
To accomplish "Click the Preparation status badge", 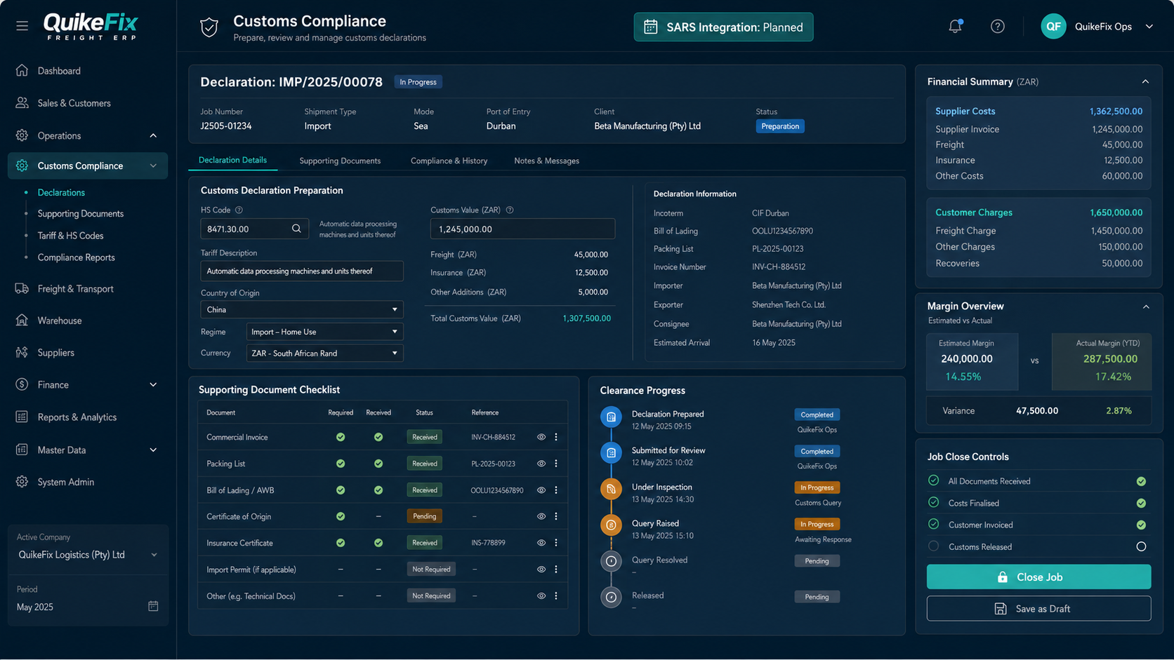I will pyautogui.click(x=780, y=126).
